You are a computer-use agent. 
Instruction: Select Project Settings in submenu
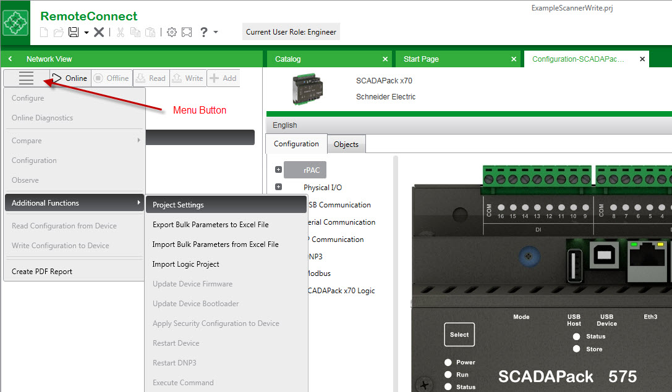coord(226,204)
